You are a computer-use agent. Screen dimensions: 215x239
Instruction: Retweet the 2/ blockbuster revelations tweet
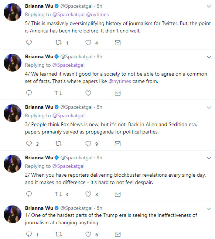tap(58, 194)
